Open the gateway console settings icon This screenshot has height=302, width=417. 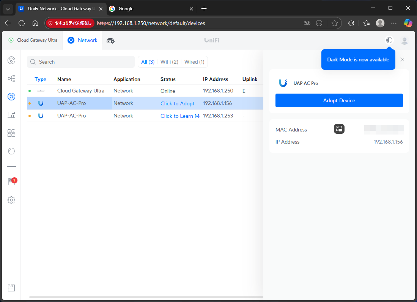coord(110,41)
